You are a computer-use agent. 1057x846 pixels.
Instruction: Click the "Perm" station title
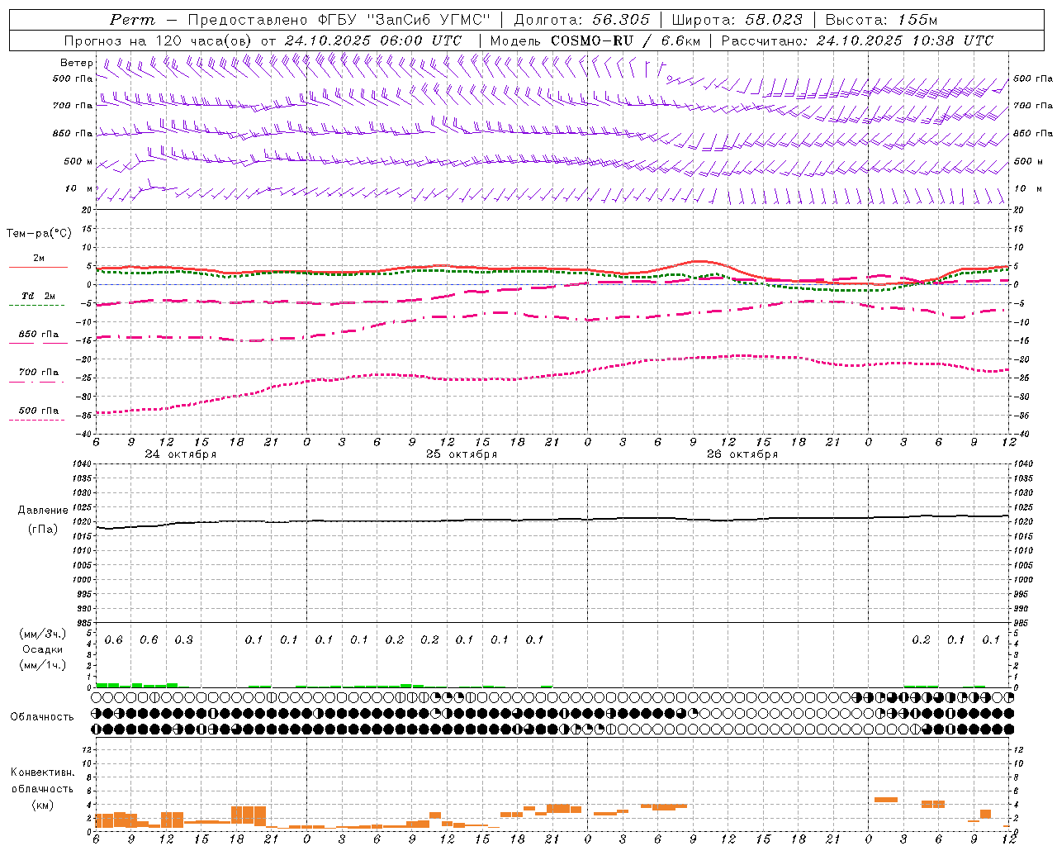[x=132, y=20]
